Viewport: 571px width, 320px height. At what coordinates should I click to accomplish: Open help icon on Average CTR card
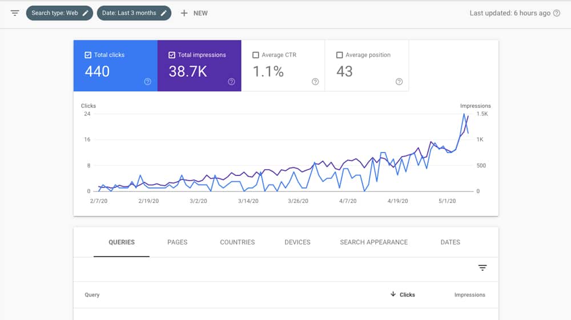[315, 82]
